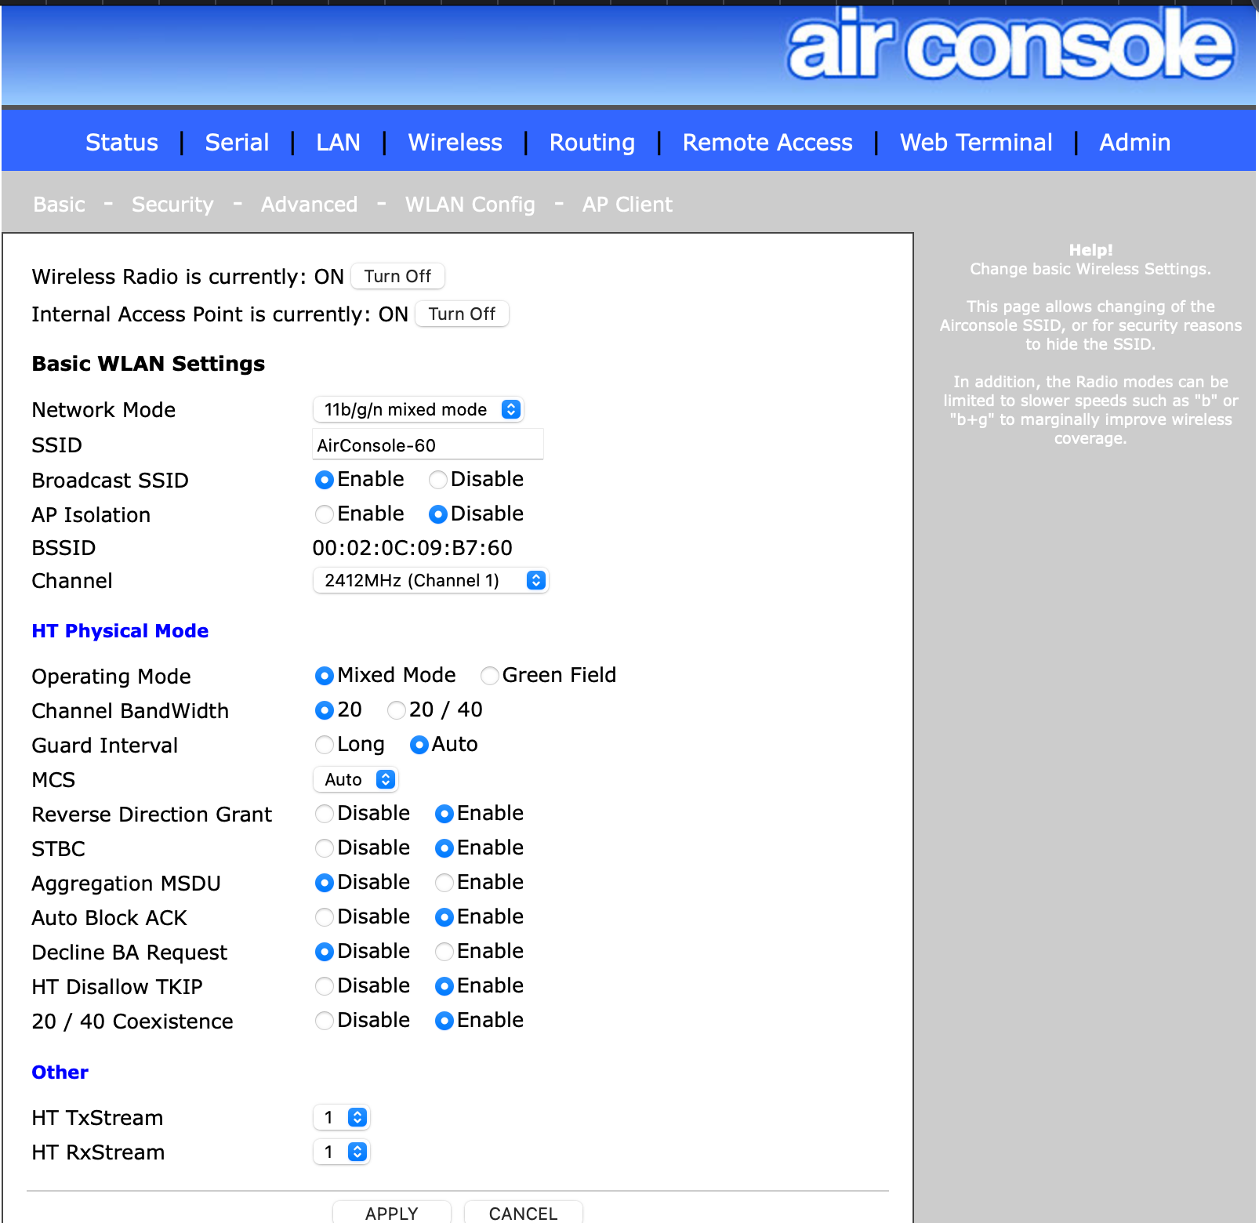Open the HT RxStream stepper dropdown
Screen dimensions: 1259x1223
point(342,1152)
